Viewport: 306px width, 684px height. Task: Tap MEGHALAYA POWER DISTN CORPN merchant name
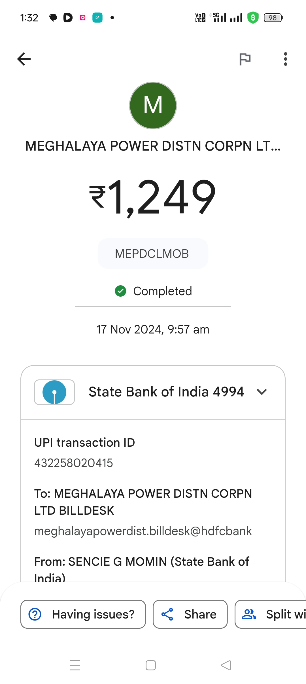click(x=153, y=146)
